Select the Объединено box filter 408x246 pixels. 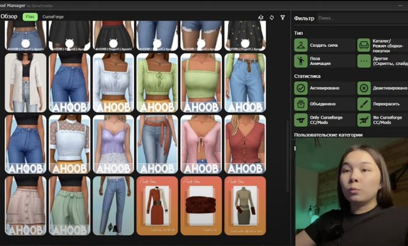[x=301, y=104]
